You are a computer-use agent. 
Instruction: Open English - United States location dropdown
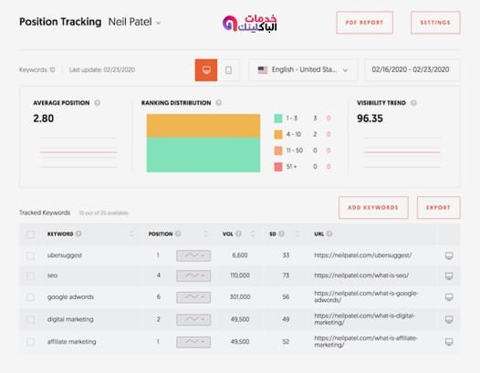pos(303,70)
